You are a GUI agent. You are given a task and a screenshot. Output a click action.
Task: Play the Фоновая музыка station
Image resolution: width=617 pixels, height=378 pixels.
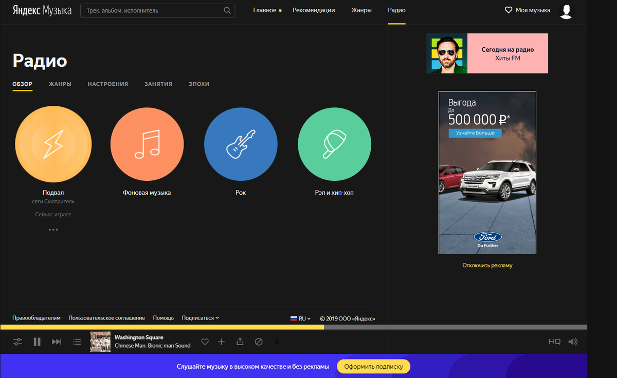point(147,145)
